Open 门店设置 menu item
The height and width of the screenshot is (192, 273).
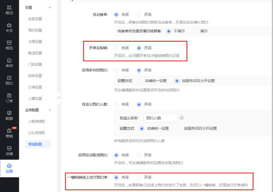35,64
